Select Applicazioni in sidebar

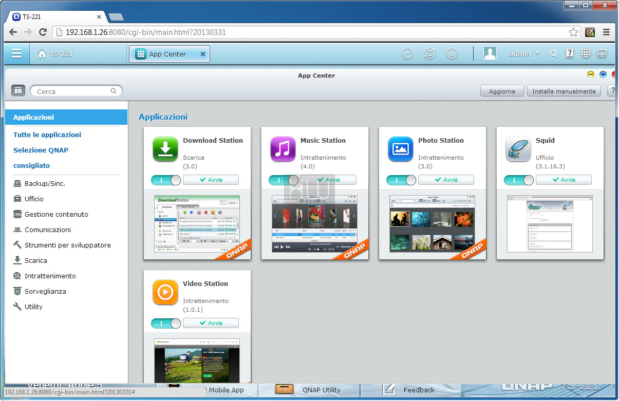(x=66, y=117)
